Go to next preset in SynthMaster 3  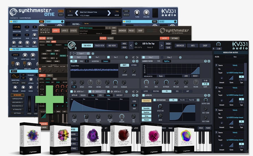pos(161,45)
